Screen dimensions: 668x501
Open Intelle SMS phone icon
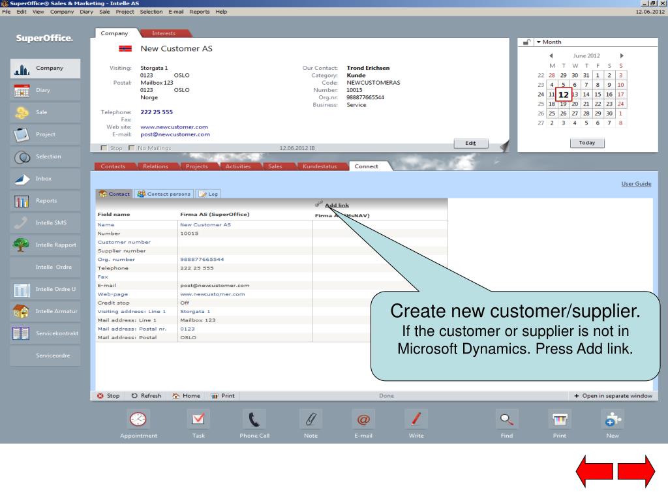[x=22, y=223]
